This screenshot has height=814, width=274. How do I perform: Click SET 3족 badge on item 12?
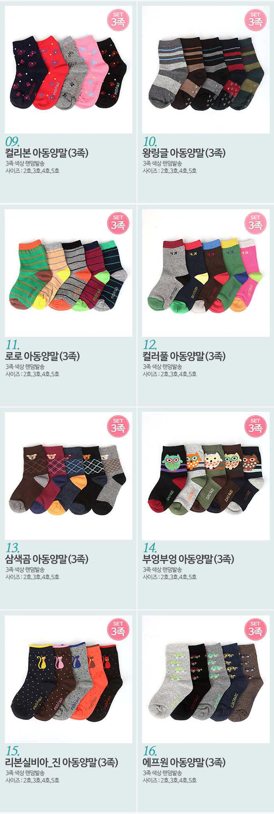[x=255, y=223]
